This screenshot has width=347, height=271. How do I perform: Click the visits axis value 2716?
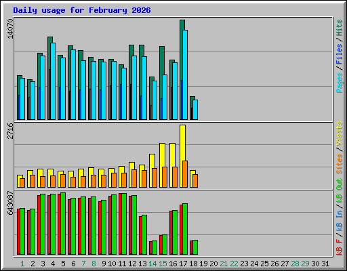pos(10,131)
